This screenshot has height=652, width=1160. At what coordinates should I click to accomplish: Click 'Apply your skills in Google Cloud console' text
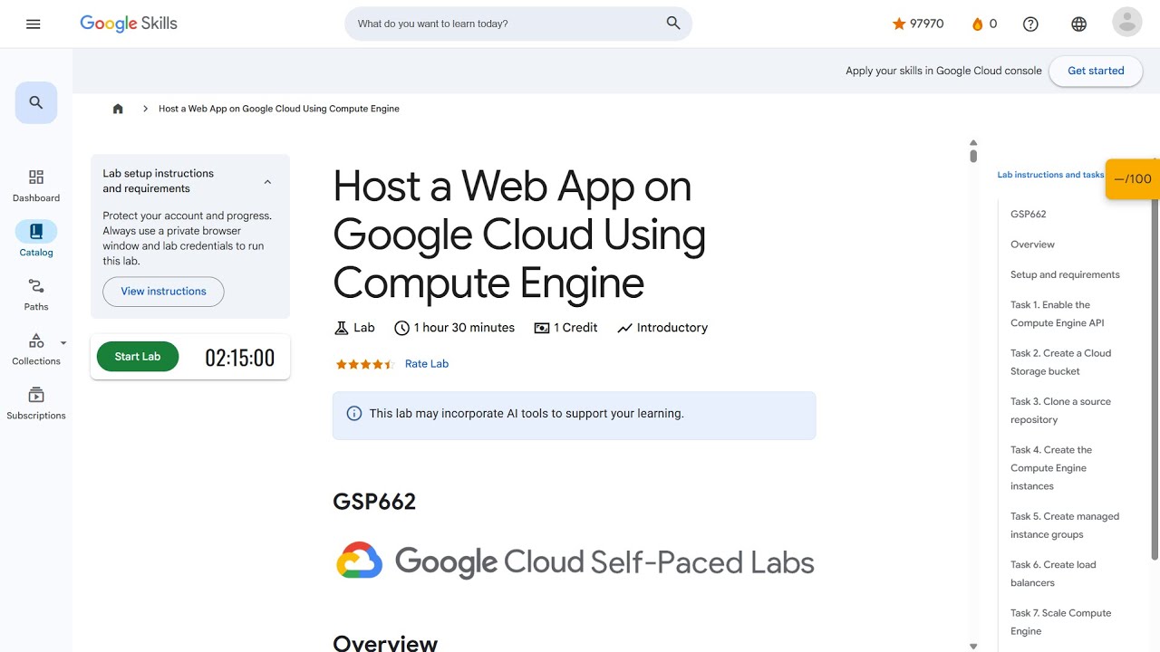943,71
